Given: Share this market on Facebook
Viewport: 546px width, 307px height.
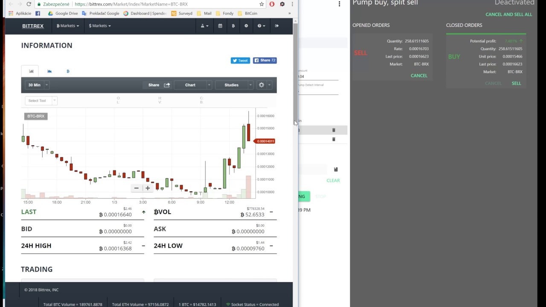Looking at the screenshot, I should tap(264, 61).
